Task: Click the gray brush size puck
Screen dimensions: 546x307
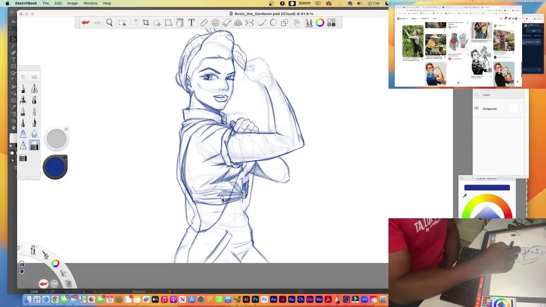Action: click(56, 139)
